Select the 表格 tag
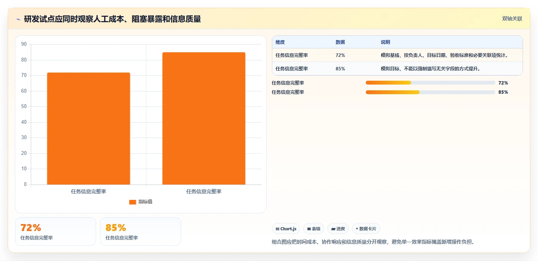This screenshot has height=261, width=538. tap(314, 229)
